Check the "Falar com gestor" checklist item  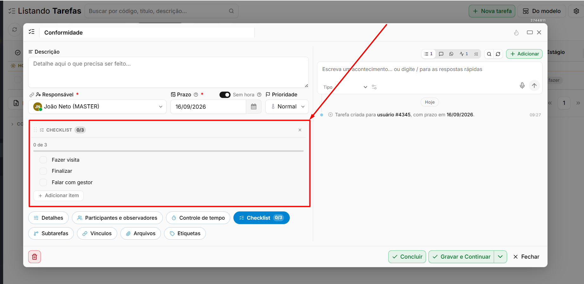43,182
